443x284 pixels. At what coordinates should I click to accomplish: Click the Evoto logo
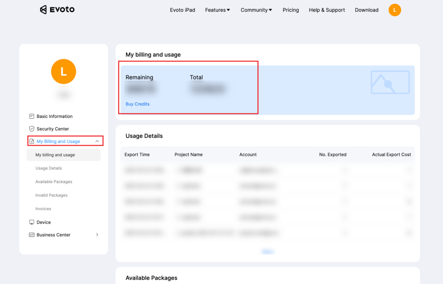[x=57, y=10]
